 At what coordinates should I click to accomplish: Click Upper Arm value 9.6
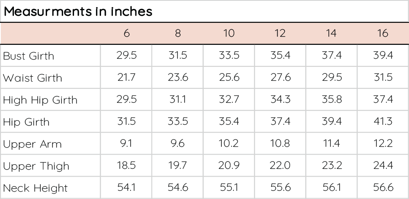tap(178, 144)
